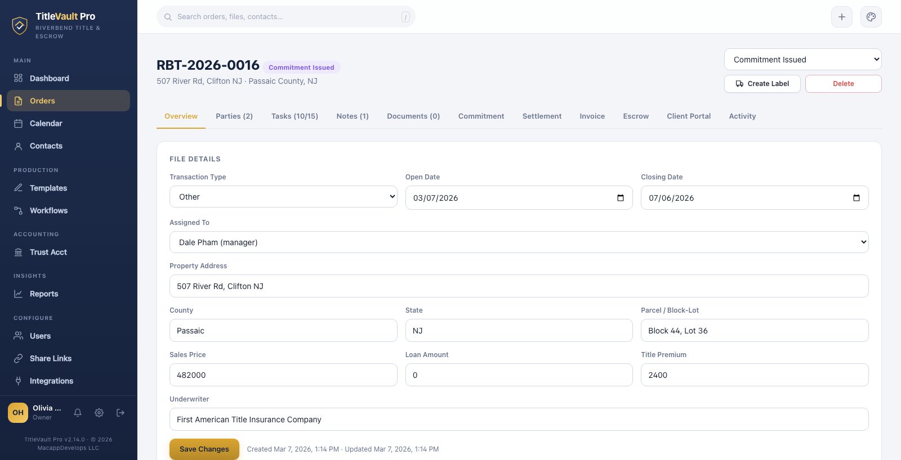Open Dashboard from the sidebar
The width and height of the screenshot is (901, 460).
point(68,78)
